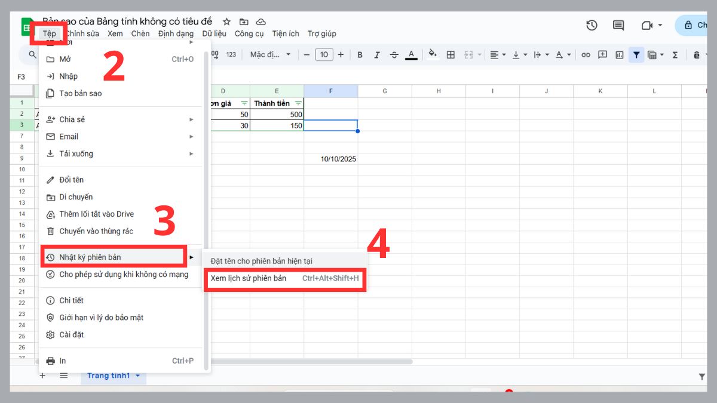Open the text rotation dropdown
Viewport: 717px width, 403px height.
(562, 55)
